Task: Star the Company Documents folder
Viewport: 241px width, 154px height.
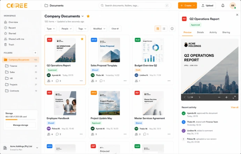Action: [88, 16]
